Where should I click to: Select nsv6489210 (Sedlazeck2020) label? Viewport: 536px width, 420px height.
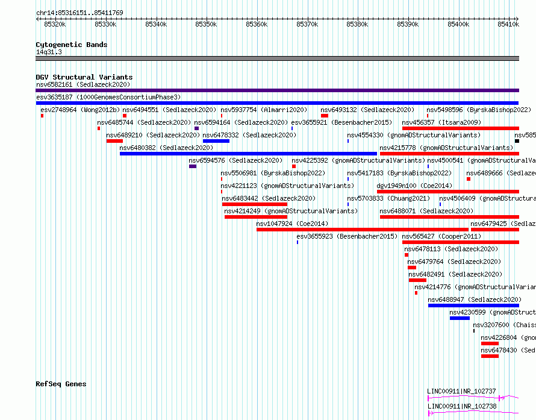153,135
